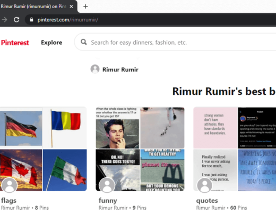Screen dimensions: 276x213
Task: Open the Italian flag pin thumbnail
Action: pos(65,170)
